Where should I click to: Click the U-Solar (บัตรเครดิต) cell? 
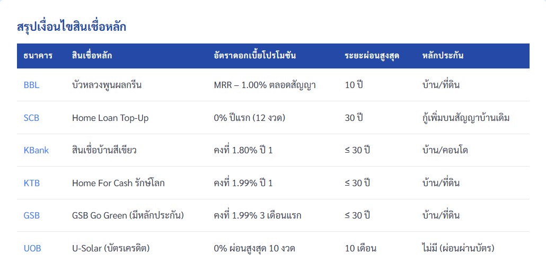(x=111, y=248)
